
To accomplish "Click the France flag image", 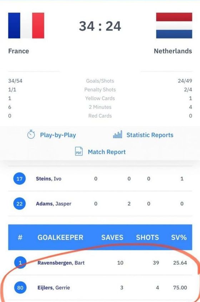I will click(26, 25).
